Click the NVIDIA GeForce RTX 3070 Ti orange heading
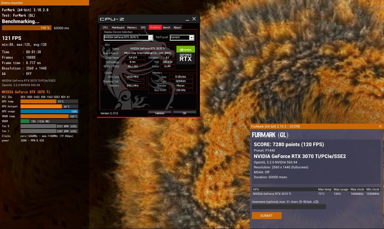384x229 pixels. pyautogui.click(x=26, y=92)
